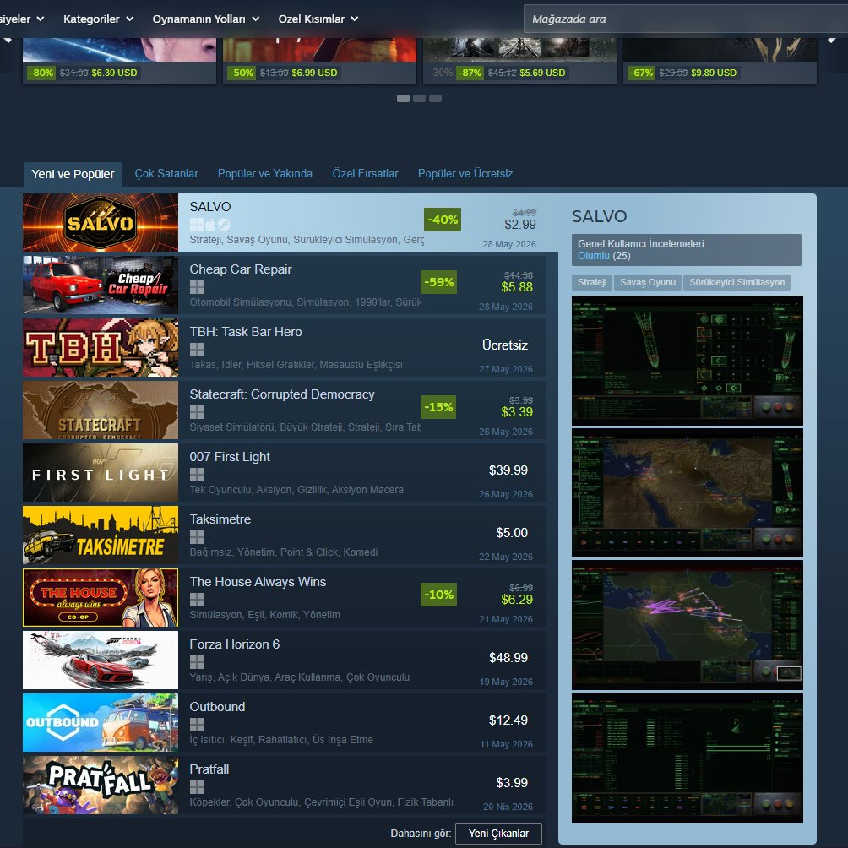Image resolution: width=848 pixels, height=848 pixels.
Task: Click the $39.99 price of 007 First Light
Action: coord(508,470)
